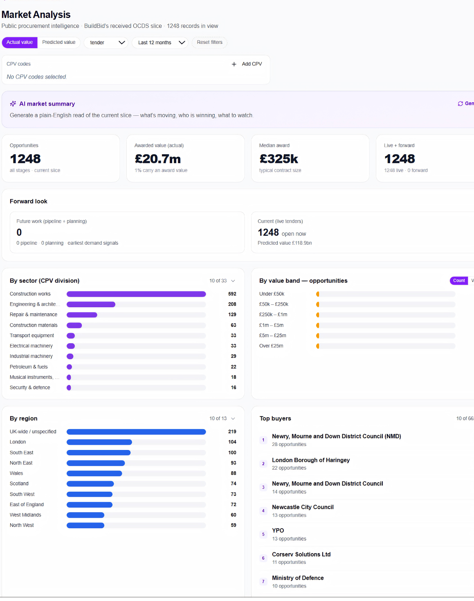The image size is (474, 601).
Task: Click the Reset filters button
Action: tap(210, 43)
